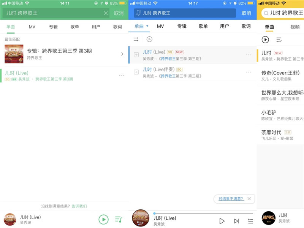Expand the 单曲 dropdown arrow in blue app
Image resolution: width=304 pixels, height=228 pixels.
tap(147, 26)
